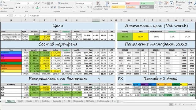Apply the Neutral cell style

[x=118, y=7]
